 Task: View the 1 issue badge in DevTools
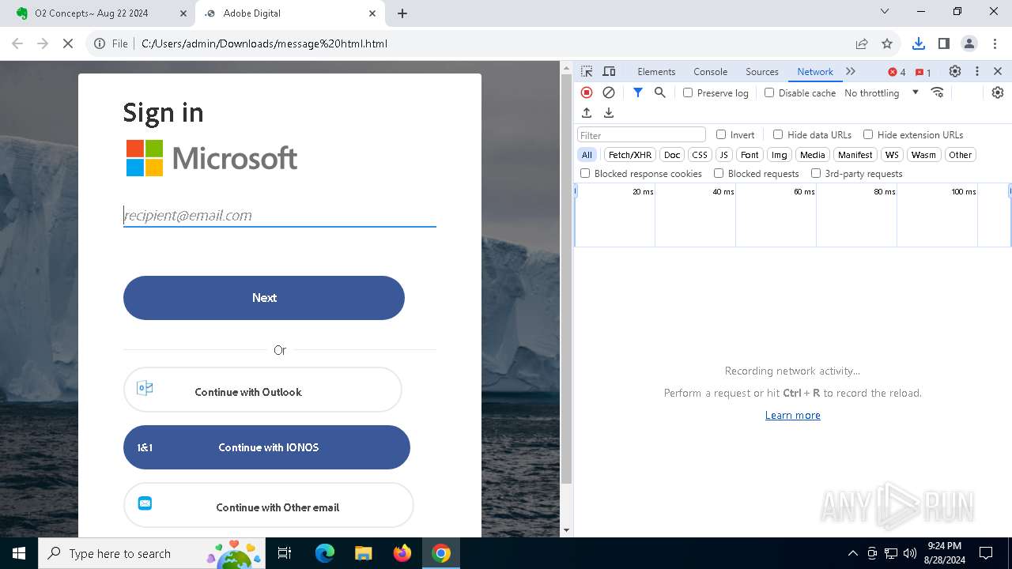point(923,72)
